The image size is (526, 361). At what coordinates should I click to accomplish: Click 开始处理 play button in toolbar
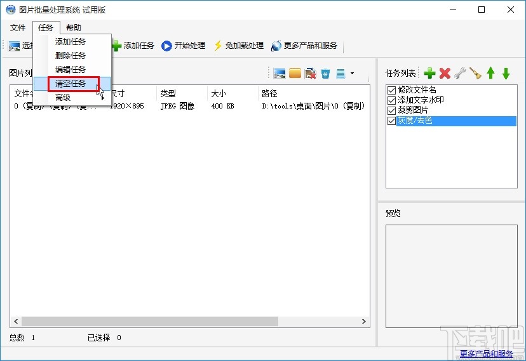183,46
